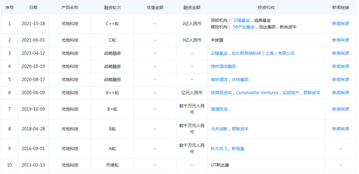Open the 招商局资本 link
This screenshot has width=359, height=174.
(221, 93)
